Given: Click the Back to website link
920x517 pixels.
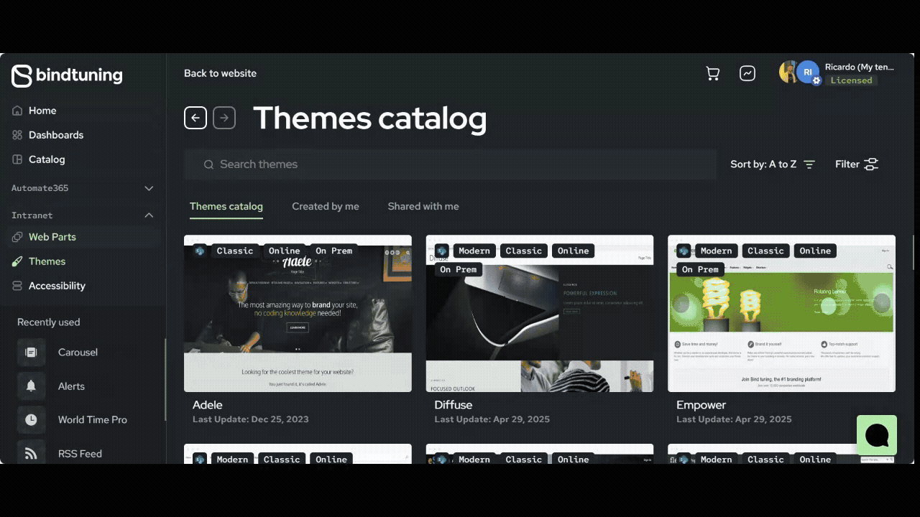Looking at the screenshot, I should point(220,73).
